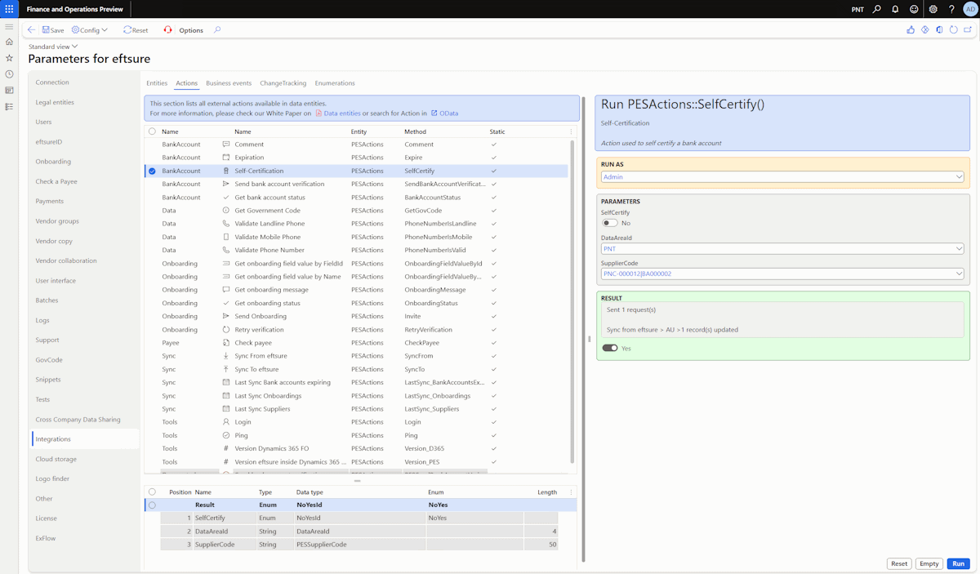Screen dimensions: 980x574
Task: Expand the navigation pane hamburger
Action: (9, 26)
